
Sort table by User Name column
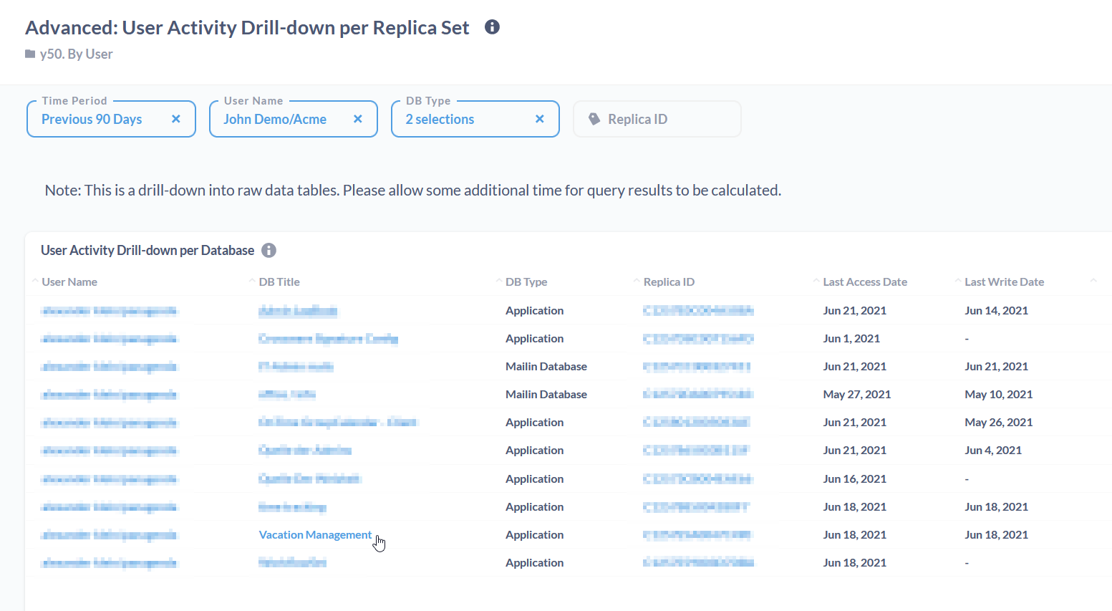point(69,282)
